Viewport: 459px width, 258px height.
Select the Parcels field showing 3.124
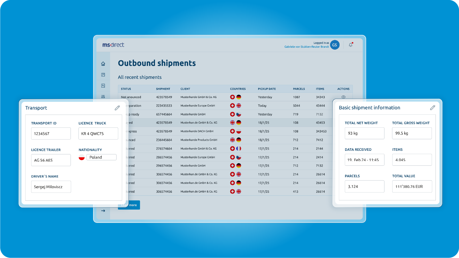click(365, 186)
